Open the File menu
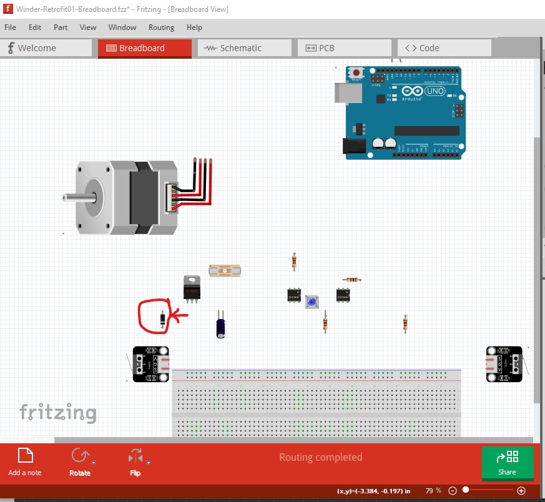The height and width of the screenshot is (502, 545). (10, 27)
